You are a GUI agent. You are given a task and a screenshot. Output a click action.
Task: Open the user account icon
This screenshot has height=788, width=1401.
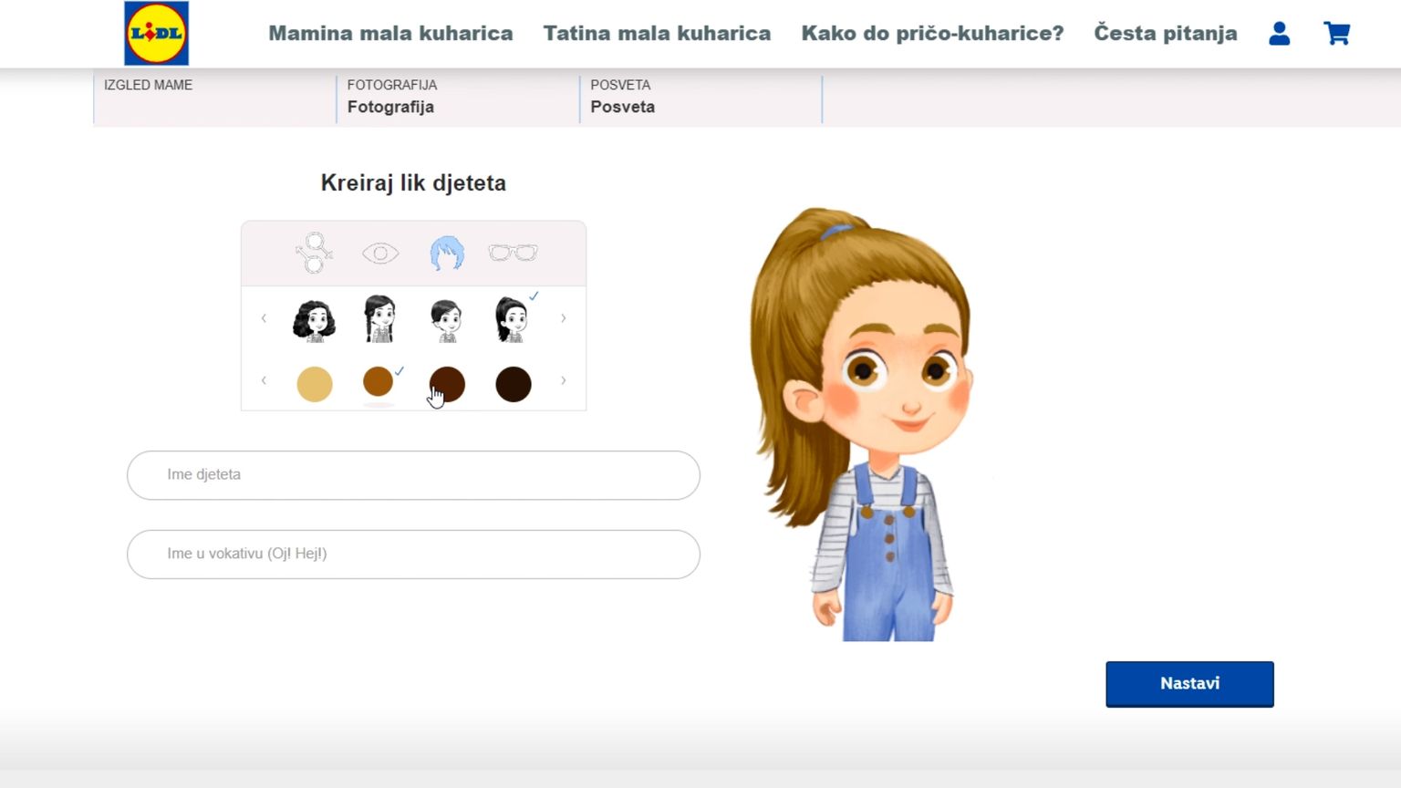1279,34
